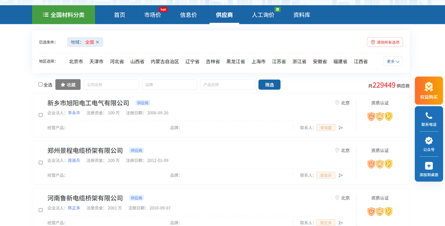
Task: Click the 清除所有选项 button
Action: [x=385, y=42]
